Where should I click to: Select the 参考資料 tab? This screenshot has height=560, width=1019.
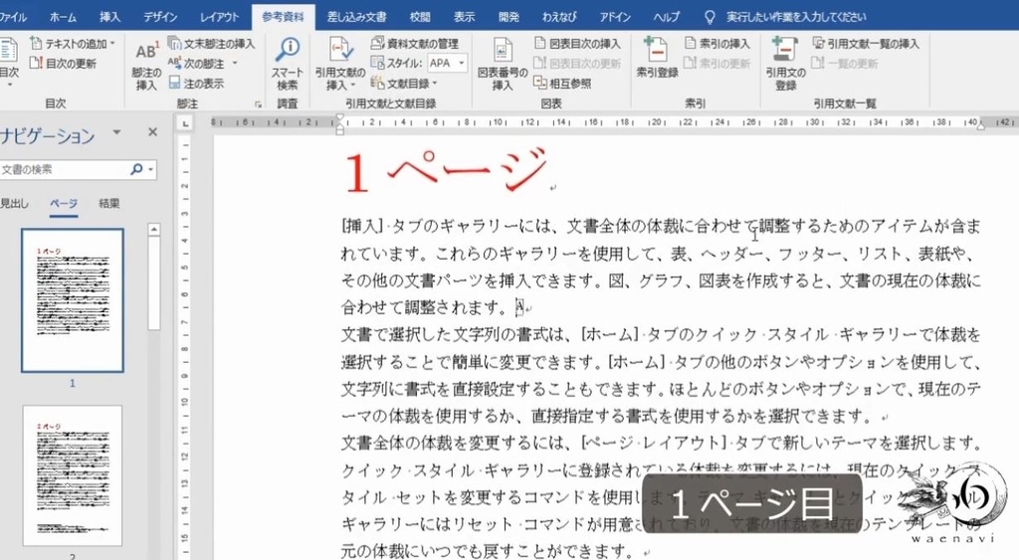pos(283,16)
